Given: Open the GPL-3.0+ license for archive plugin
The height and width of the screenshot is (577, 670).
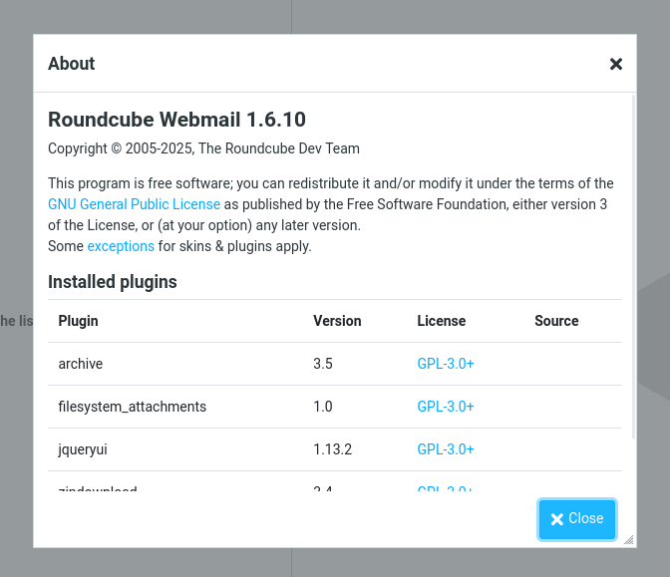Looking at the screenshot, I should coord(445,364).
